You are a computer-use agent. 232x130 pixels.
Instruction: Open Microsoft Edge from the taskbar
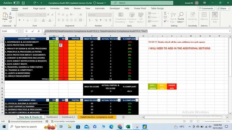point(111,127)
